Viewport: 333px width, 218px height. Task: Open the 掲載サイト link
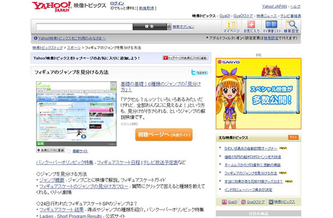(80, 151)
